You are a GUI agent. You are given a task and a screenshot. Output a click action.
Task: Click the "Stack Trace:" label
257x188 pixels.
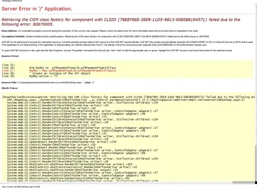[10, 88]
